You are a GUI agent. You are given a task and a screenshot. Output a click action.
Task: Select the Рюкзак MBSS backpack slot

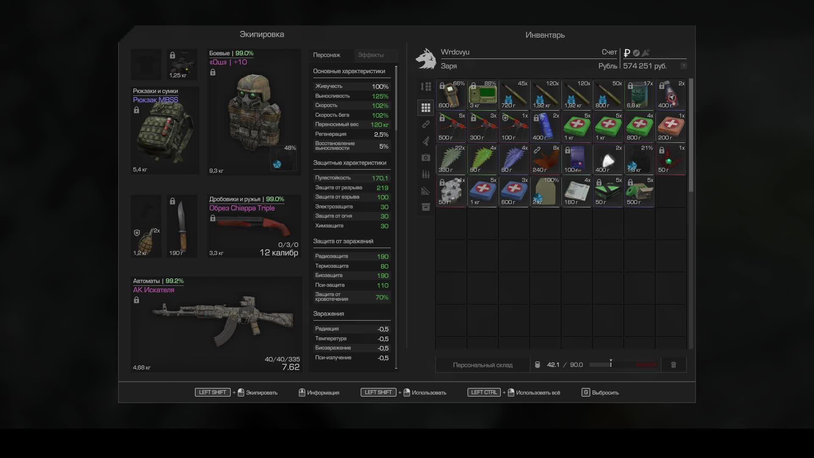tap(164, 131)
